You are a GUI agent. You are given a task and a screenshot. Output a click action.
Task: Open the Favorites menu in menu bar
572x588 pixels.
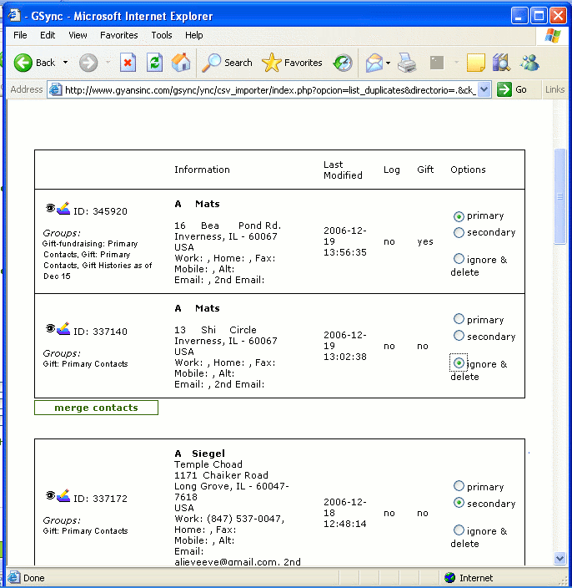click(x=118, y=35)
